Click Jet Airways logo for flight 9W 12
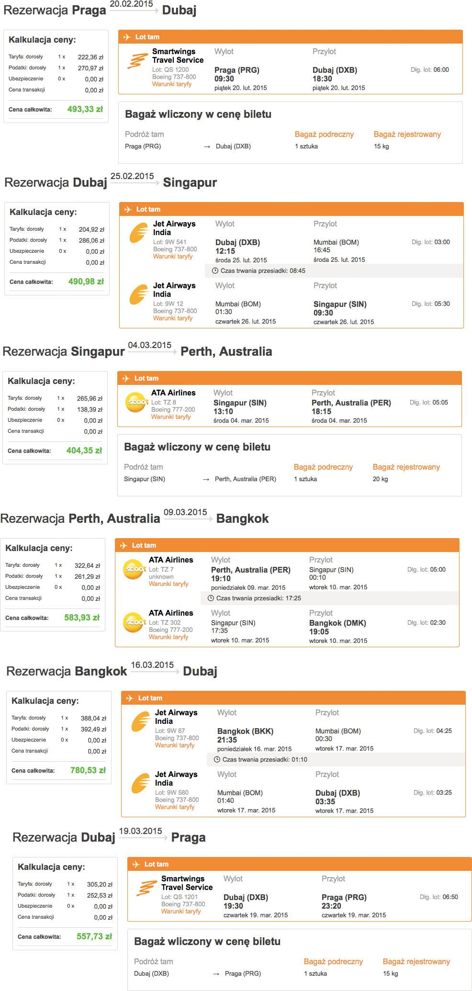 139,295
